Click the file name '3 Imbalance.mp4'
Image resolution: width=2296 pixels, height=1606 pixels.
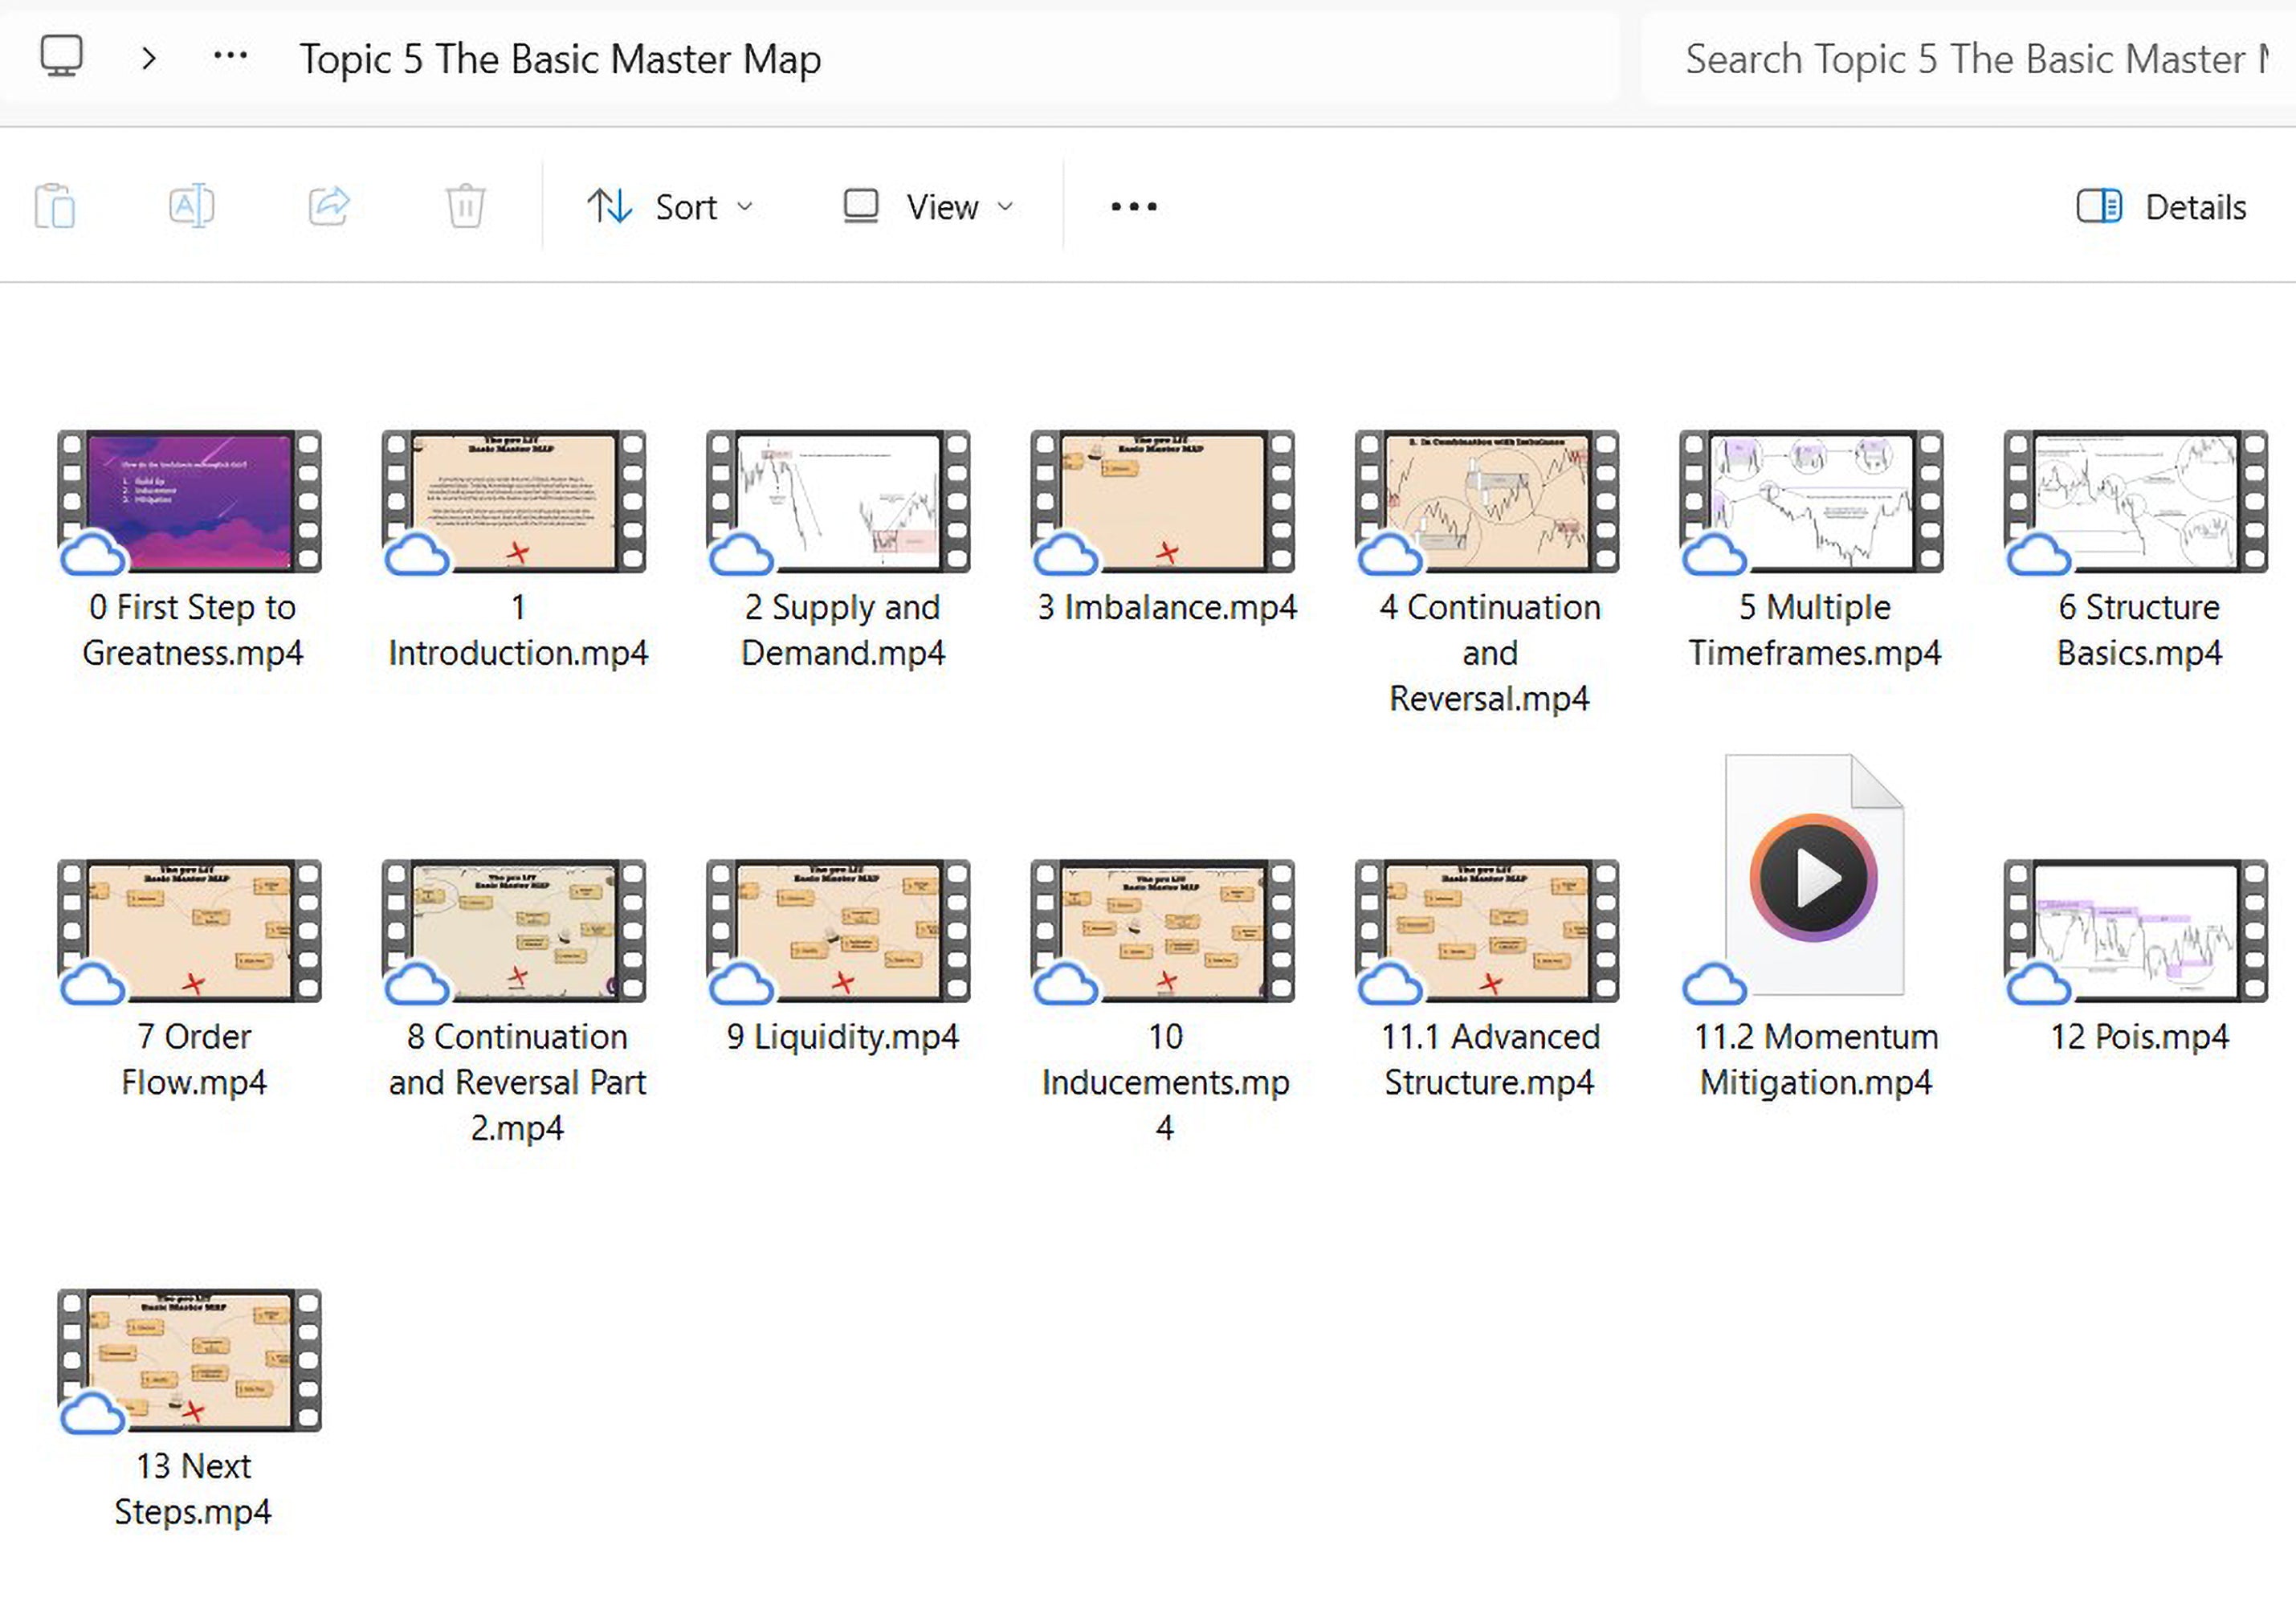[x=1167, y=607]
